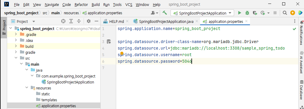
Task: Click the IntelliJ IDEA logo icon
Action: click(x=7, y=4)
